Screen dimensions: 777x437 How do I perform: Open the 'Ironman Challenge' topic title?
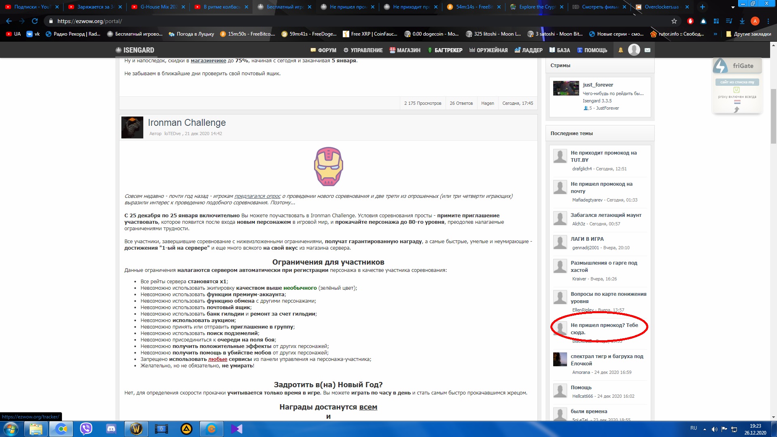click(x=187, y=123)
